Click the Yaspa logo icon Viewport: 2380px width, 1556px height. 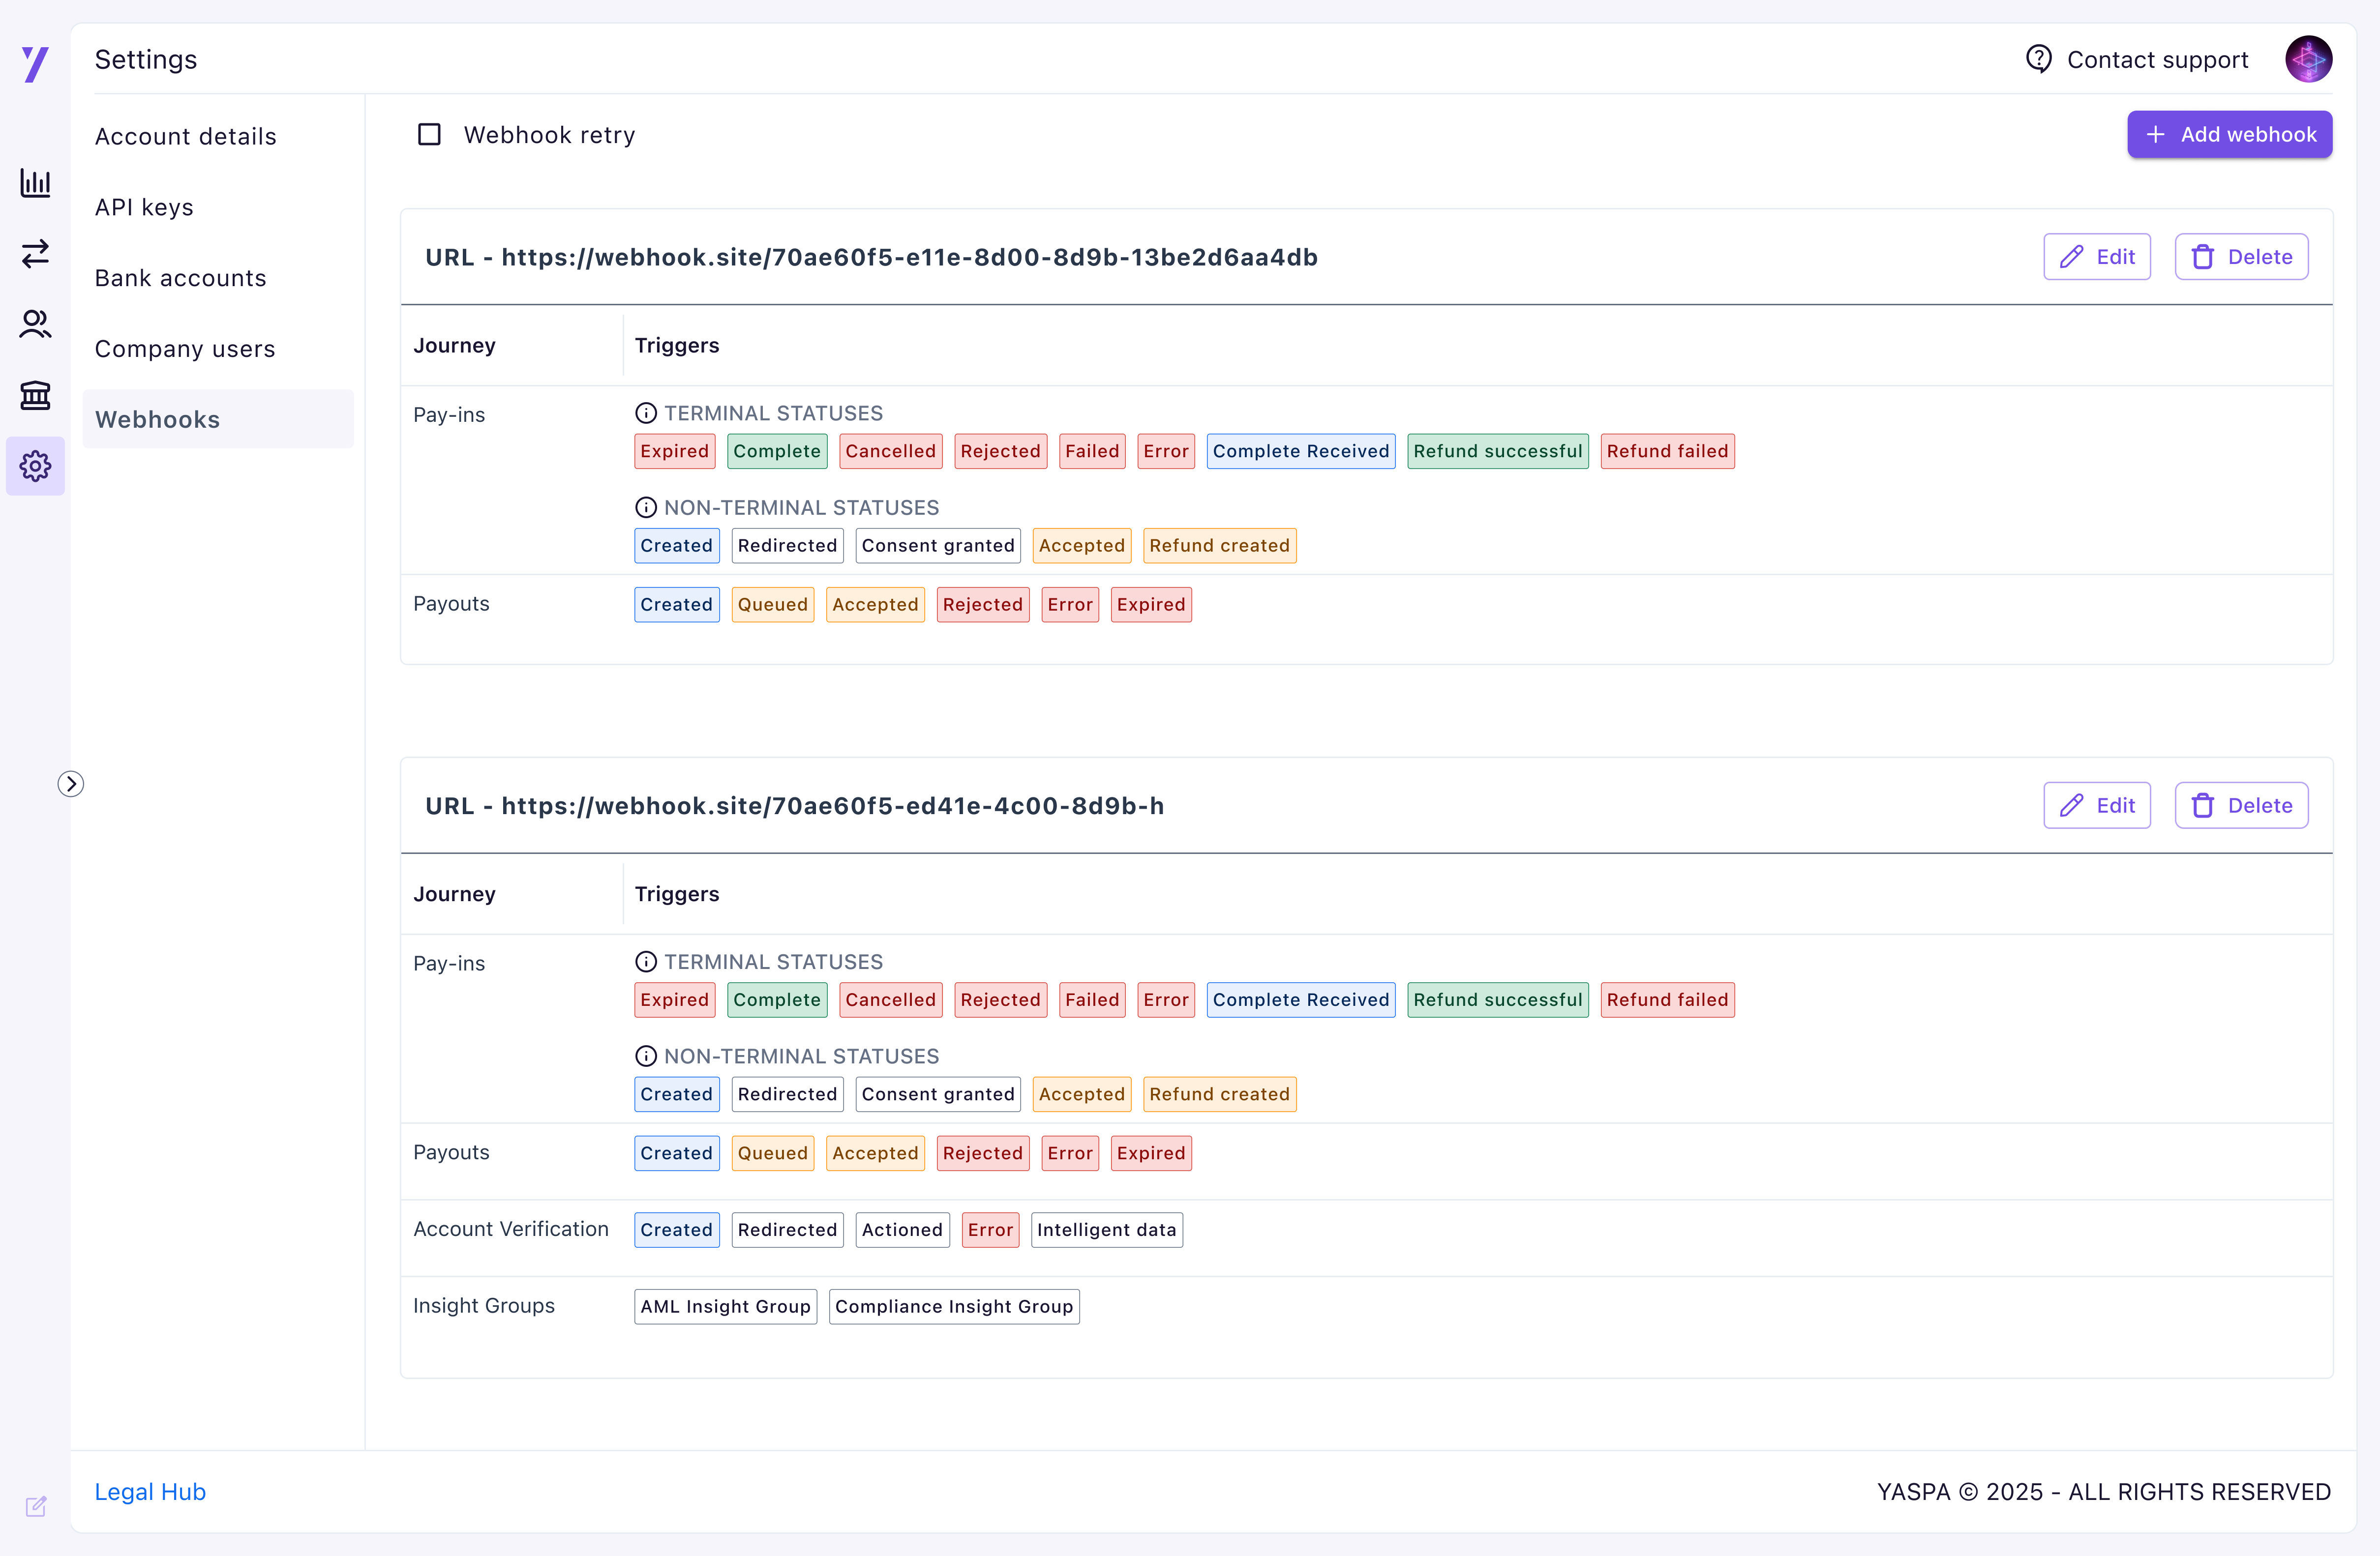35,64
